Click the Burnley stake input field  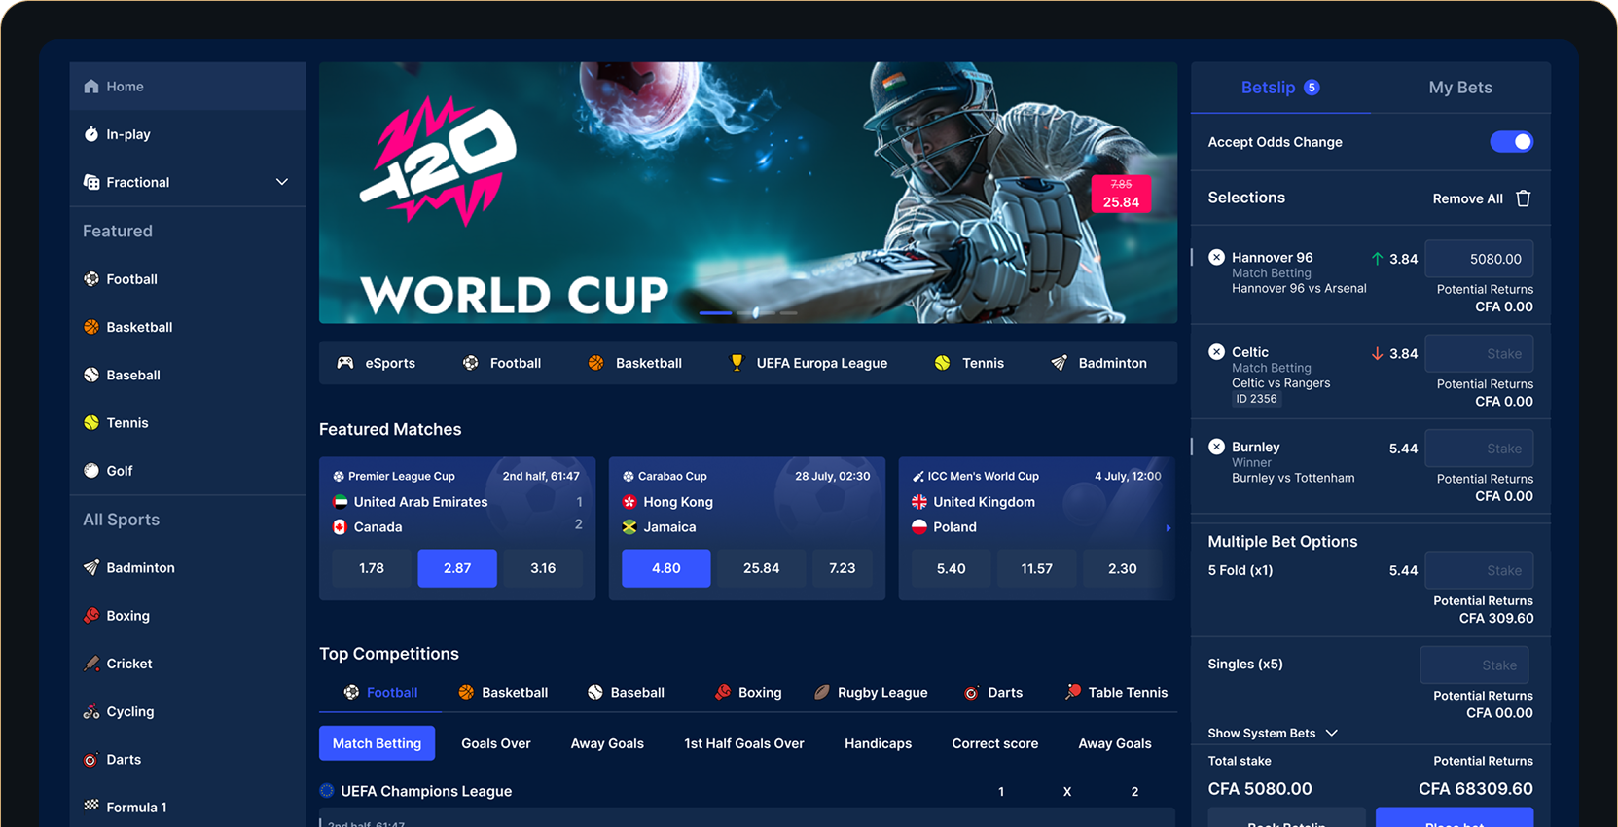[1479, 449]
